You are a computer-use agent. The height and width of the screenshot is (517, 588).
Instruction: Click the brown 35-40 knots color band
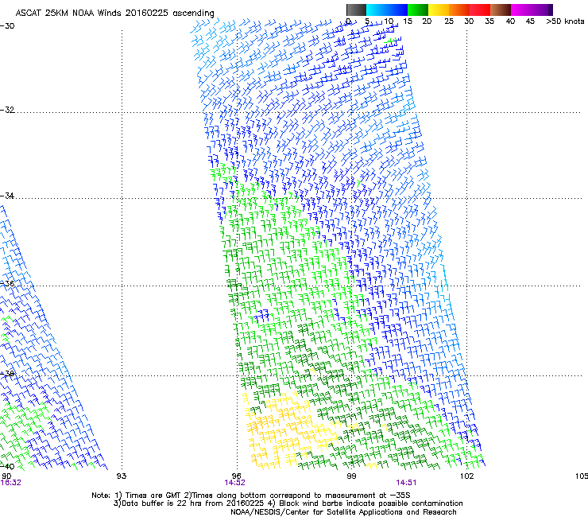pos(501,10)
